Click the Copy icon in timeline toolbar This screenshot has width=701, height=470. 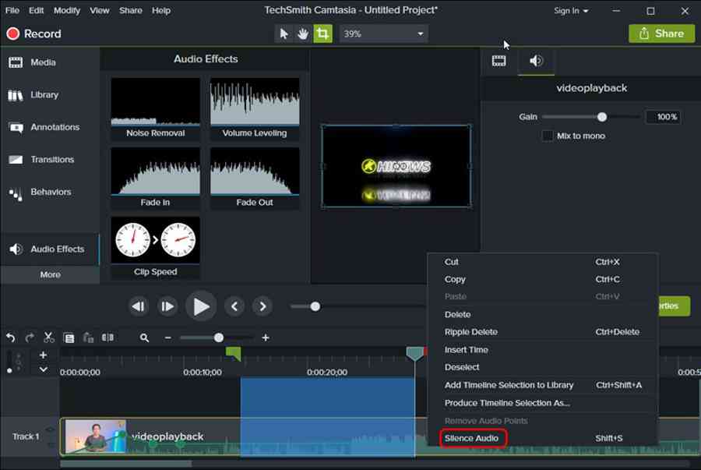coord(69,338)
